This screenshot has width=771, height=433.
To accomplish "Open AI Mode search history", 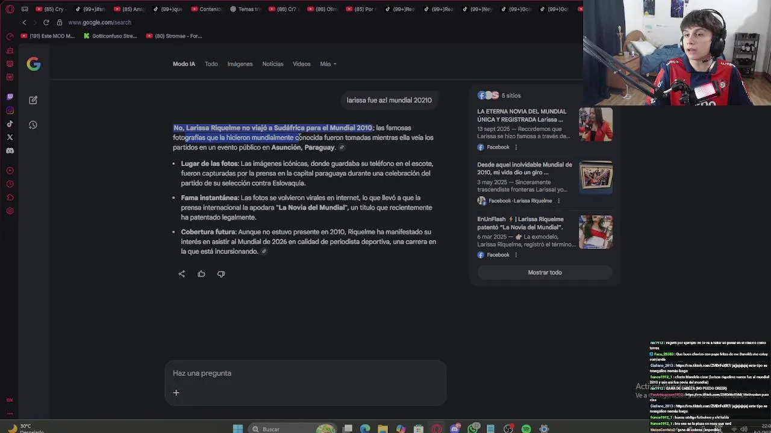I will coord(33,125).
